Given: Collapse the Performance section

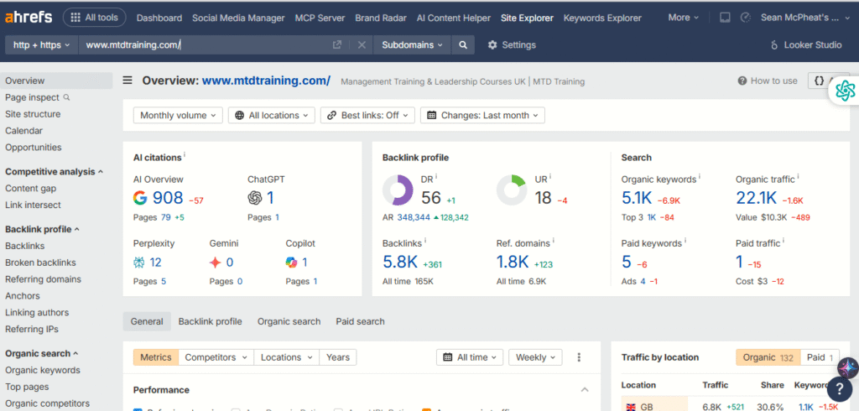Looking at the screenshot, I should coord(585,390).
